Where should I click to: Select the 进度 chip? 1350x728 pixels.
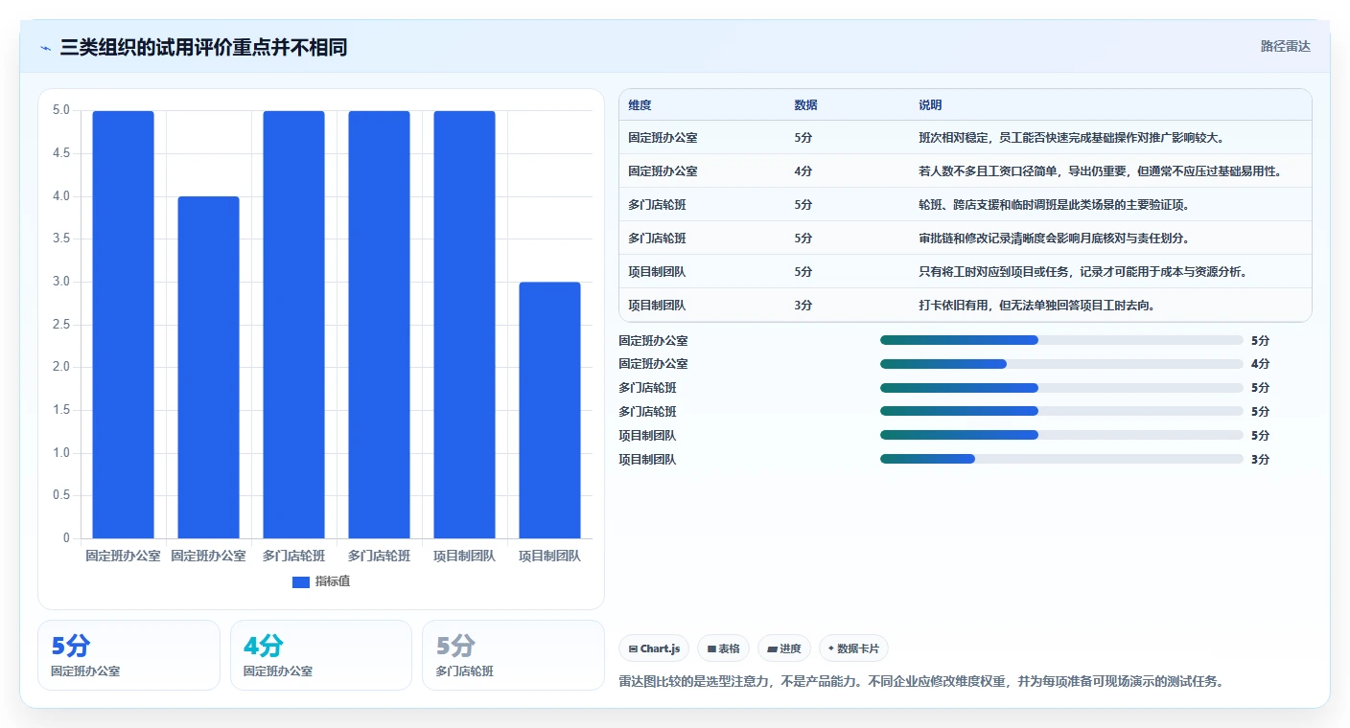point(783,648)
